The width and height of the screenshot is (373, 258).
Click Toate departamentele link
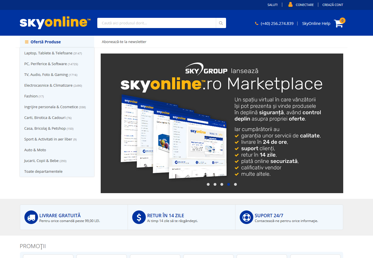(43, 172)
